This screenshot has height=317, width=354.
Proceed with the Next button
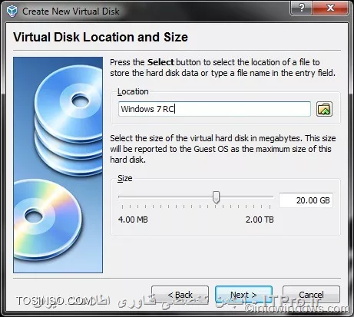[243, 295]
